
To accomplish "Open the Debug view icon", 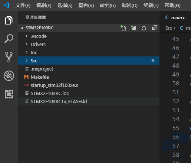I will [9, 76].
